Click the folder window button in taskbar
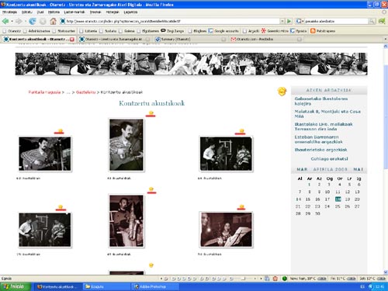This screenshot has width=388, height=291. click(x=107, y=286)
